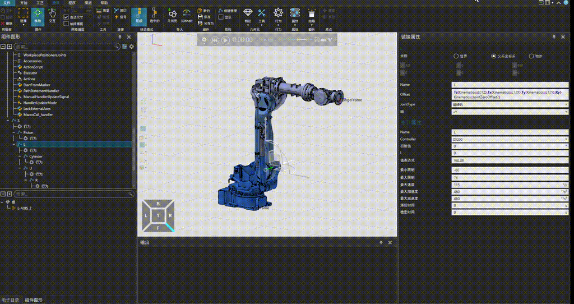Open the 轴 (axis) +Y dropdown
This screenshot has height=304, width=574.
[510, 112]
